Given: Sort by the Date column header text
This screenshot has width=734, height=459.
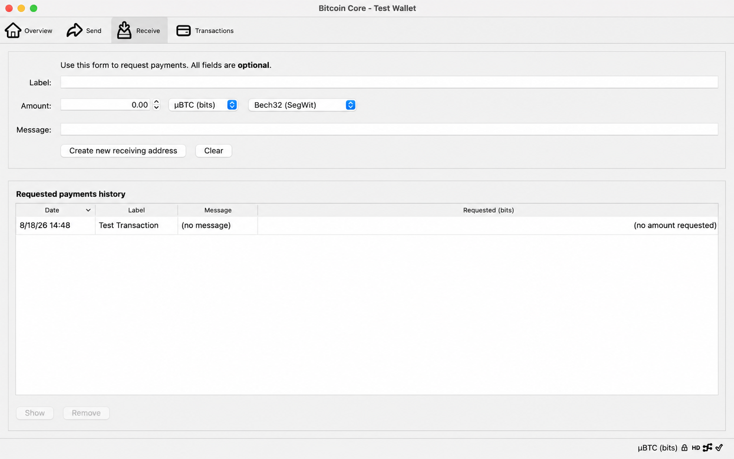Looking at the screenshot, I should (x=52, y=210).
